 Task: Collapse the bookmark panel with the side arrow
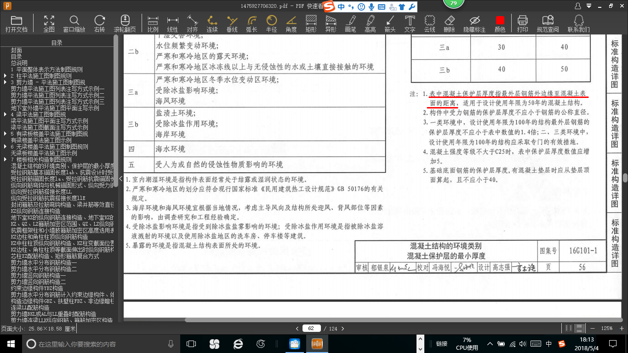(x=120, y=179)
